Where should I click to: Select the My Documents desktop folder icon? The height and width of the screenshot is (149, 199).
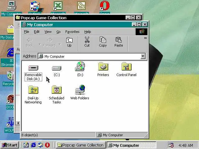(10, 29)
